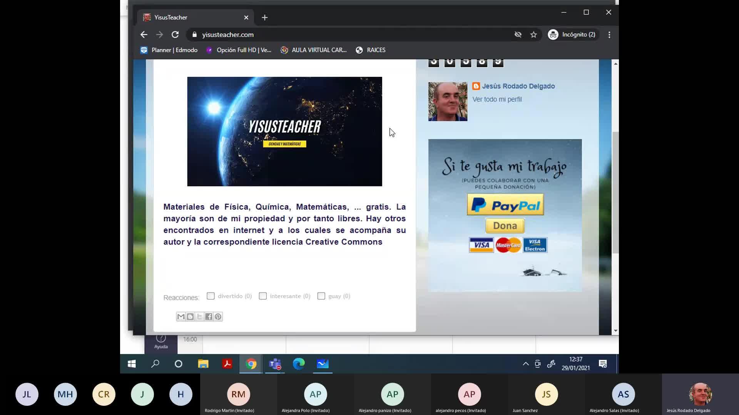Tick the guay reaction checkbox
The height and width of the screenshot is (415, 739).
[x=321, y=296]
